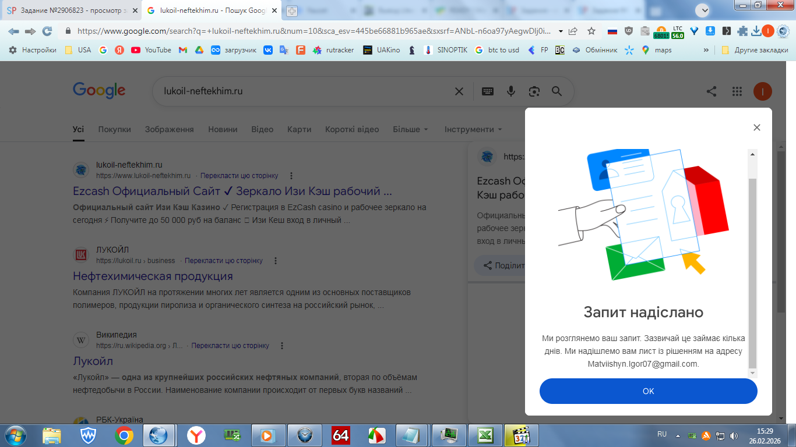Open the address bar suggestions dropdown arrow

[x=561, y=31]
